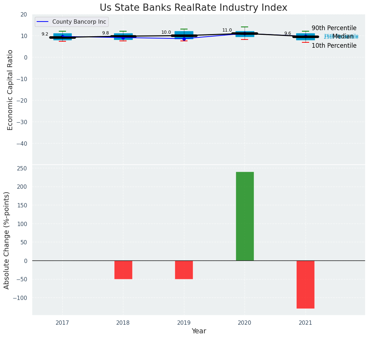Click the Year x-axis label
369x338 pixels.
pos(199,331)
